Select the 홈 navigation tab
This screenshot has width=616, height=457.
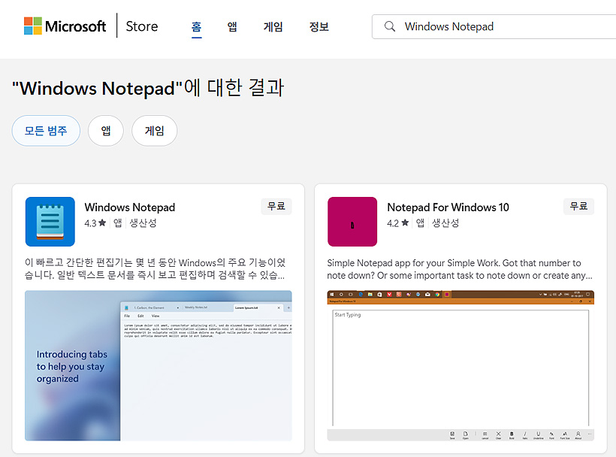[x=196, y=27]
